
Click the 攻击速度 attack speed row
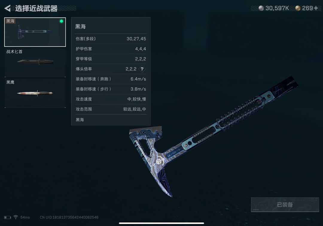[x=111, y=99]
